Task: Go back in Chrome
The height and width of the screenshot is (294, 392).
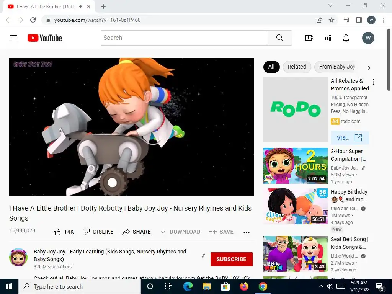Action: 8,20
